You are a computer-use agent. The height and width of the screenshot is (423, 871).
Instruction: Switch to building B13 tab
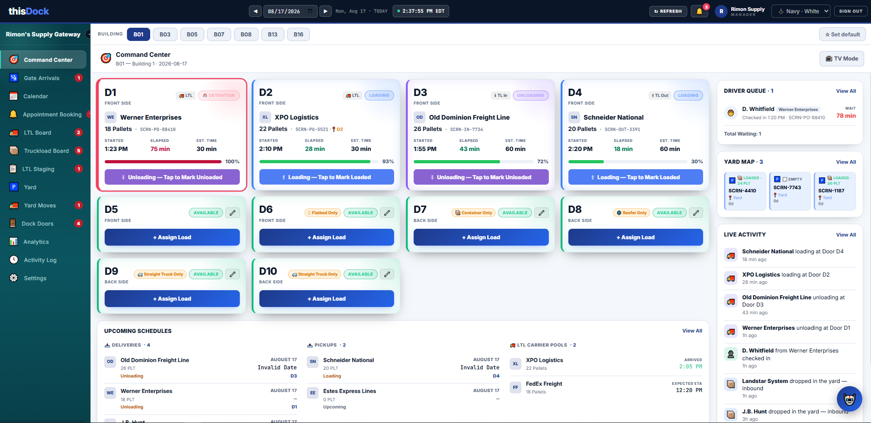pyautogui.click(x=273, y=35)
